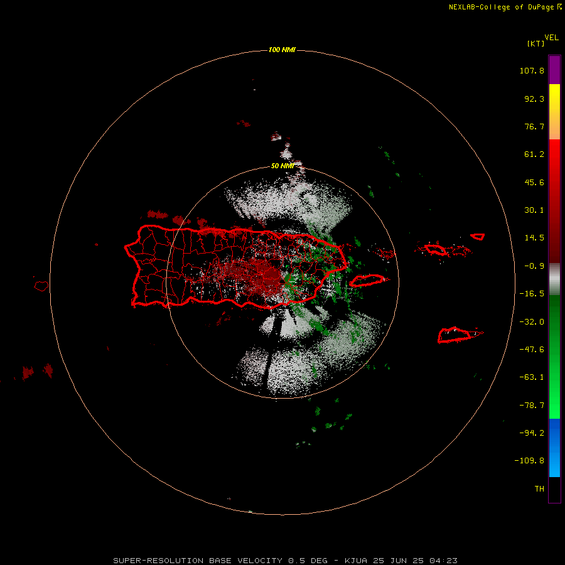Click the TH legend label
The width and height of the screenshot is (565, 565).
coord(539,489)
